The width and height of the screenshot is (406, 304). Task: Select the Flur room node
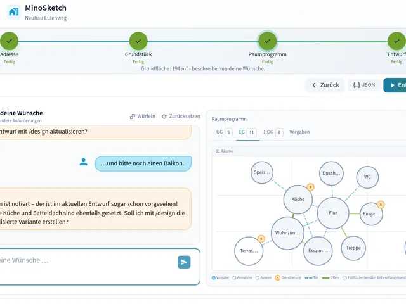pyautogui.click(x=333, y=213)
